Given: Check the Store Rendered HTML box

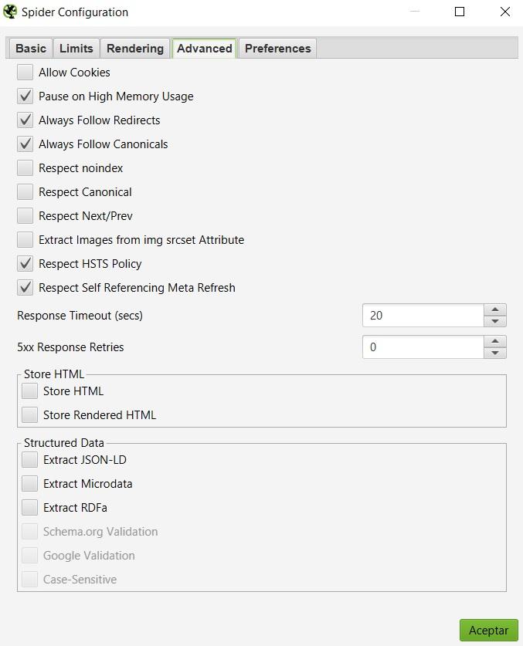Looking at the screenshot, I should point(30,415).
